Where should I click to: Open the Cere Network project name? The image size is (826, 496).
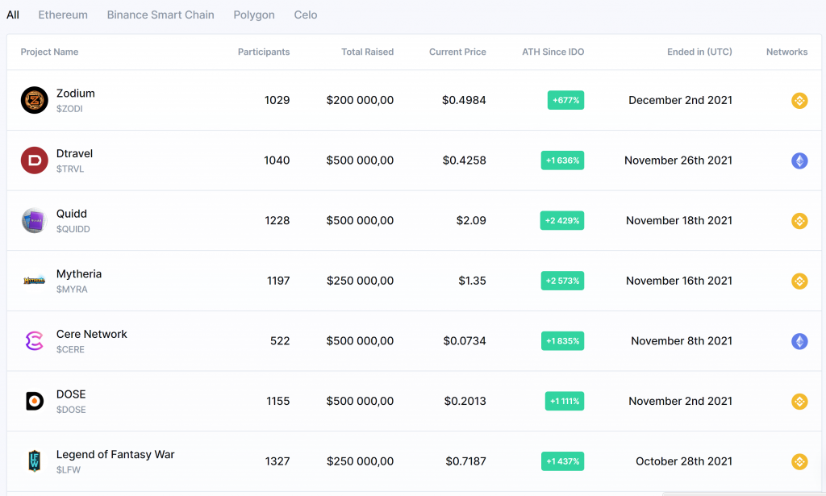tap(92, 334)
